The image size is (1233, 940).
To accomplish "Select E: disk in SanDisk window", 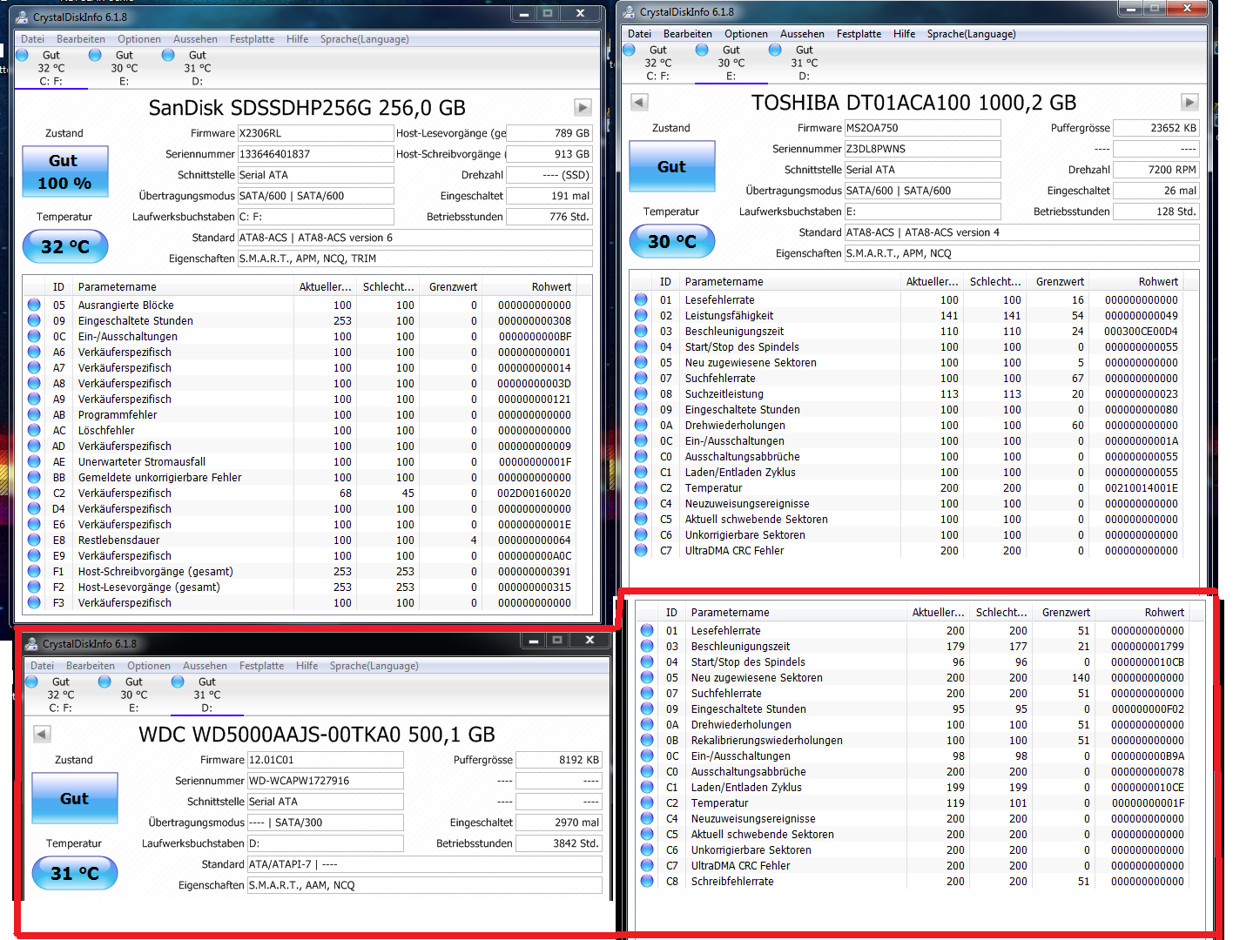I will point(124,68).
